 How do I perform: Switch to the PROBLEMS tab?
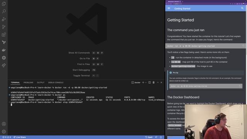[x=28, y=82]
